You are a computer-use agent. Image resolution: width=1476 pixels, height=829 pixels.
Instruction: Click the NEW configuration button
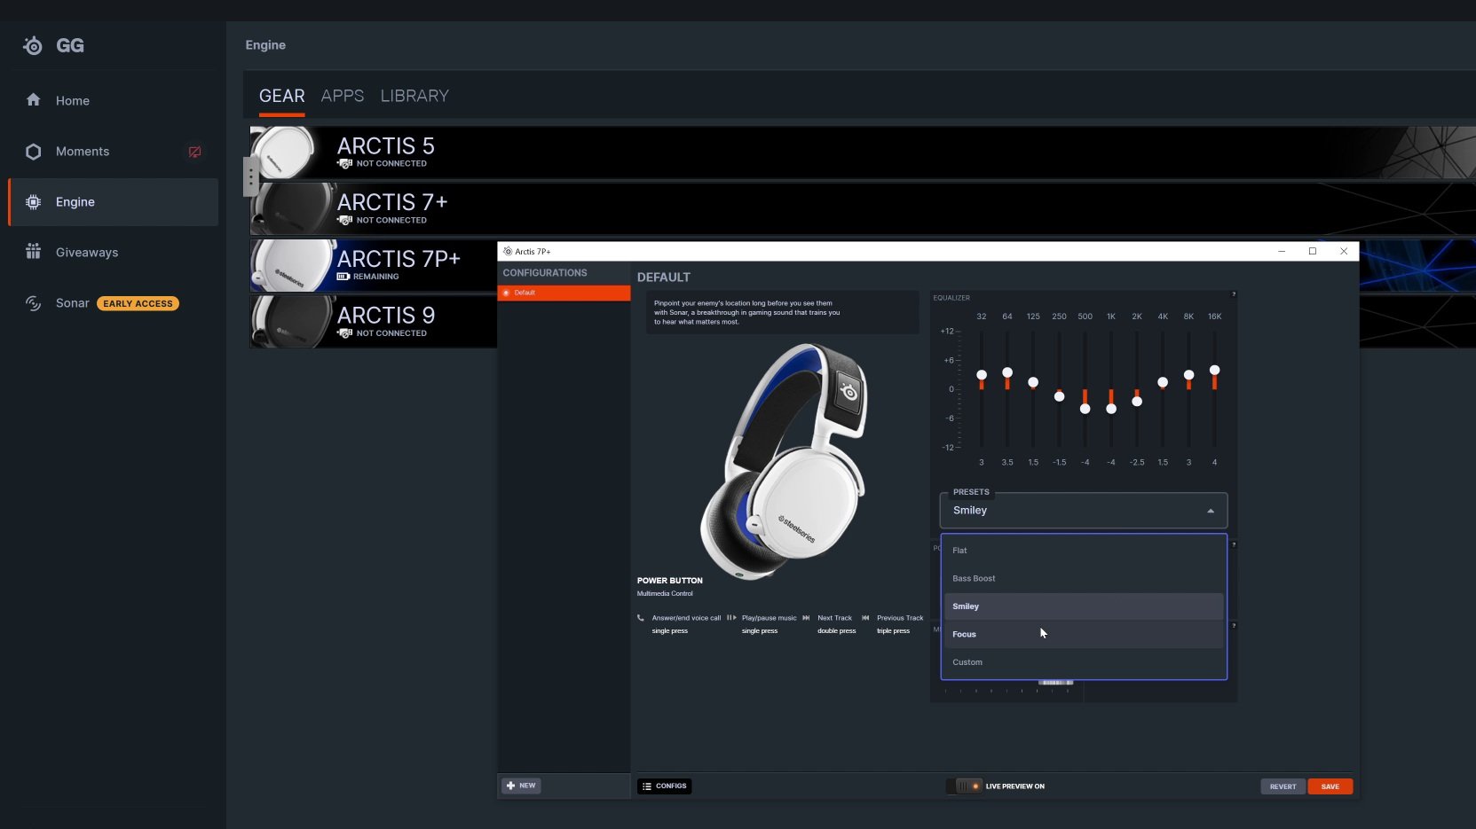pos(521,786)
